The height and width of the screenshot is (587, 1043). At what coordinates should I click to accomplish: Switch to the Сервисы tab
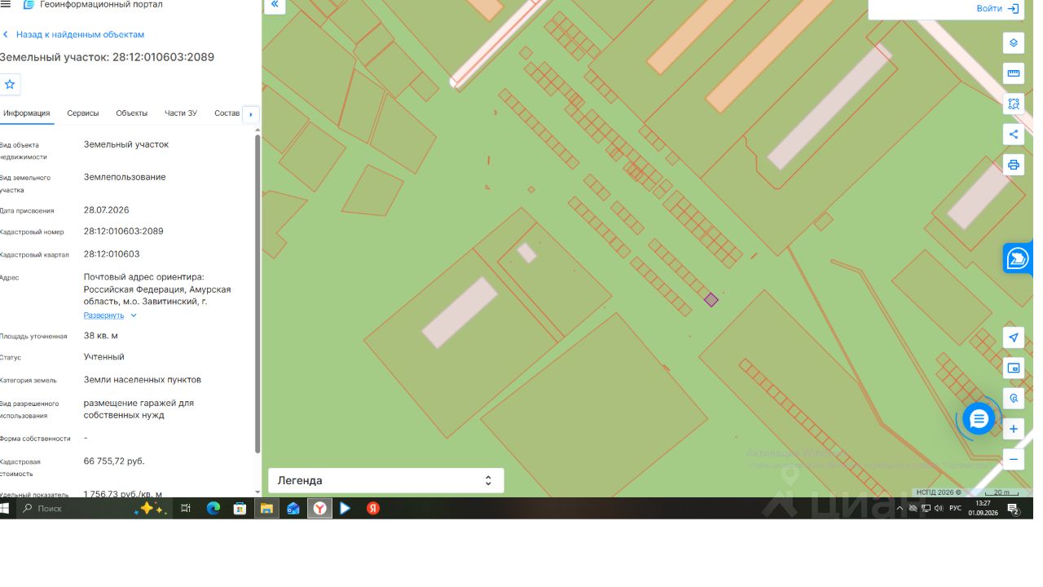click(x=83, y=113)
